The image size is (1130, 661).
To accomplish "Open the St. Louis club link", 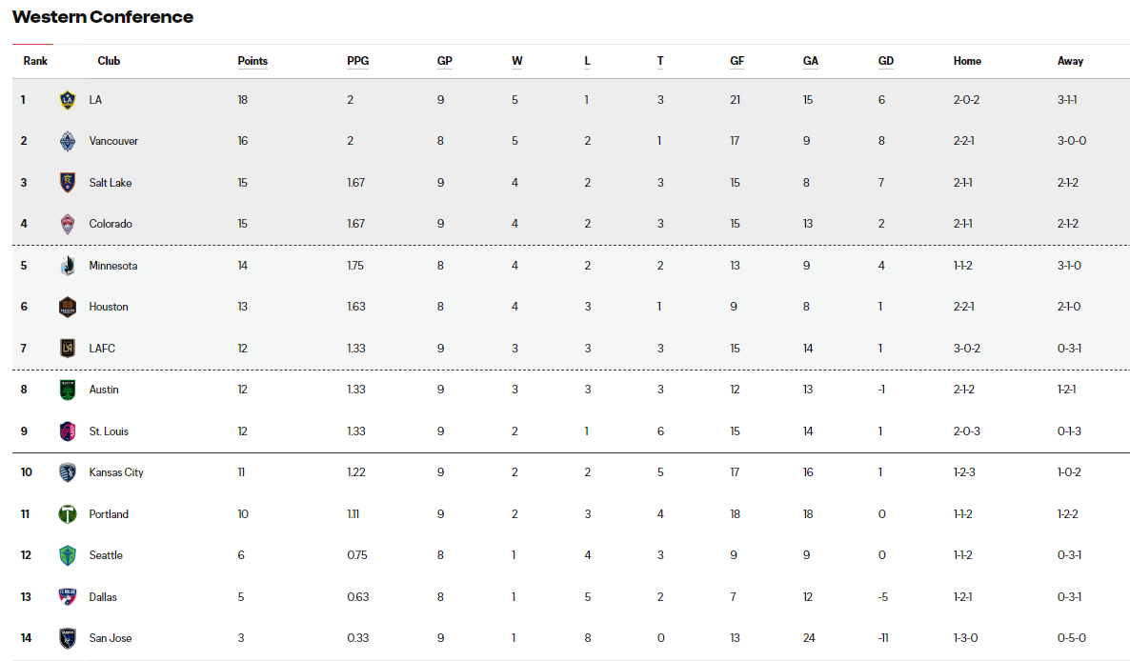I will pyautogui.click(x=109, y=431).
